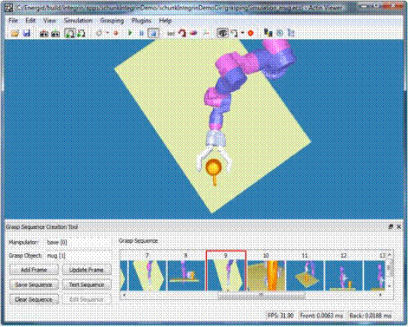Click the red circle icon near eye

point(250,33)
